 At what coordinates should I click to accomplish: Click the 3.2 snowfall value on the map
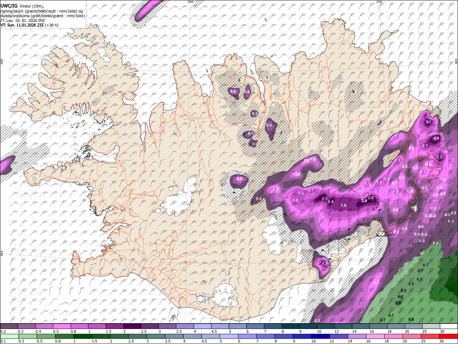[428, 122]
